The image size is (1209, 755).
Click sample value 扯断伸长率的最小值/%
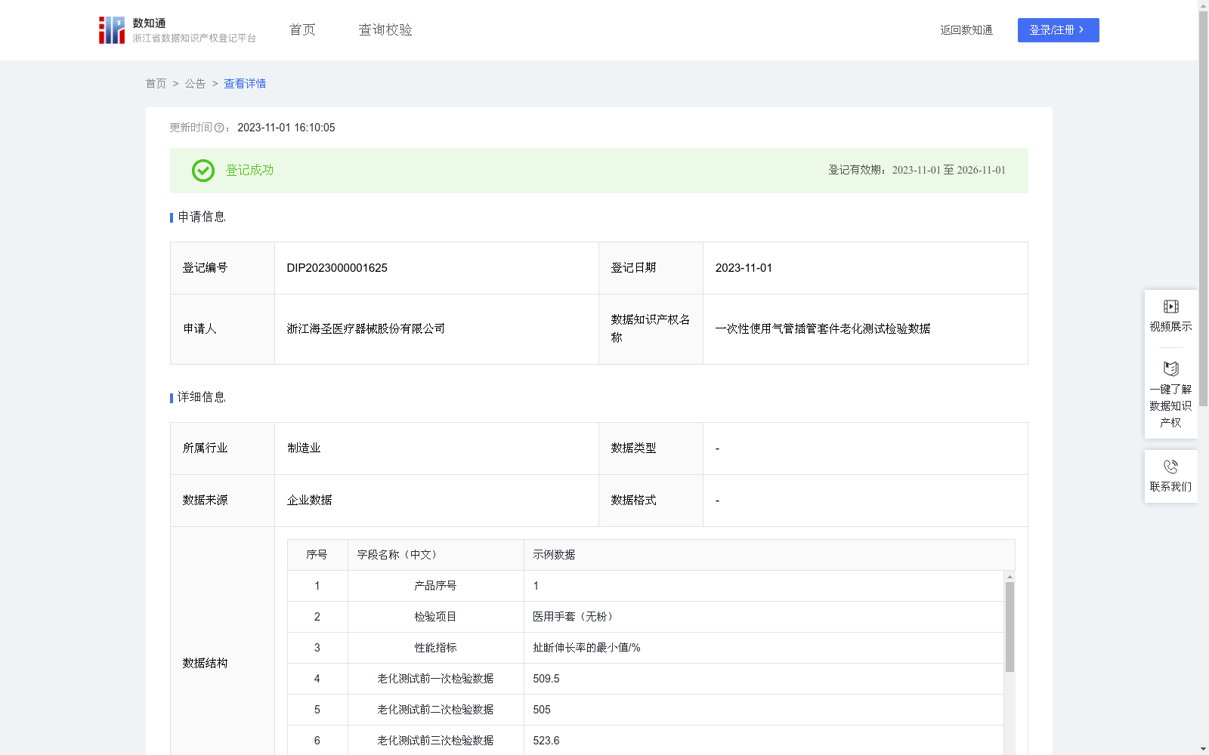point(586,648)
